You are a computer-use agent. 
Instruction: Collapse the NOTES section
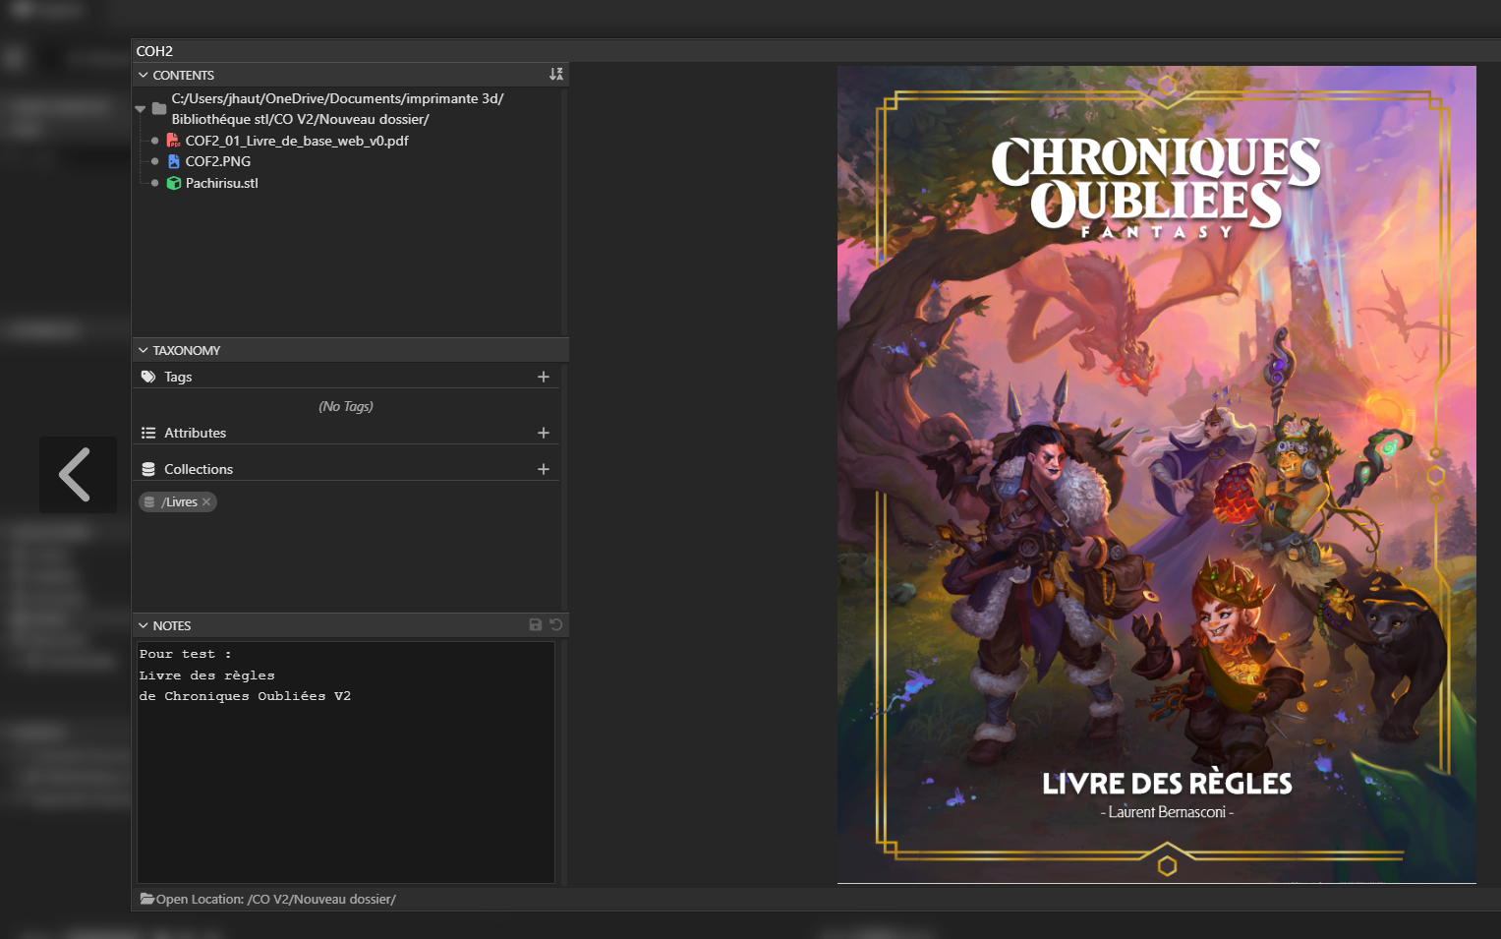tap(144, 626)
